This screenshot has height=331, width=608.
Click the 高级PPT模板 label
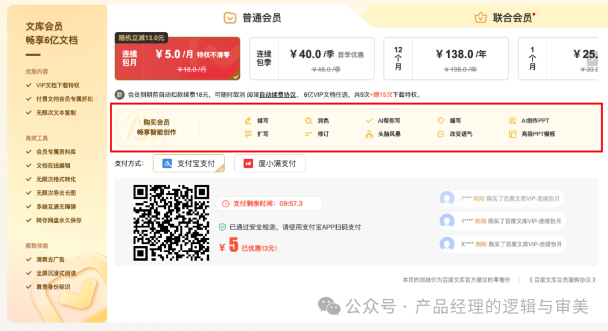coord(538,134)
